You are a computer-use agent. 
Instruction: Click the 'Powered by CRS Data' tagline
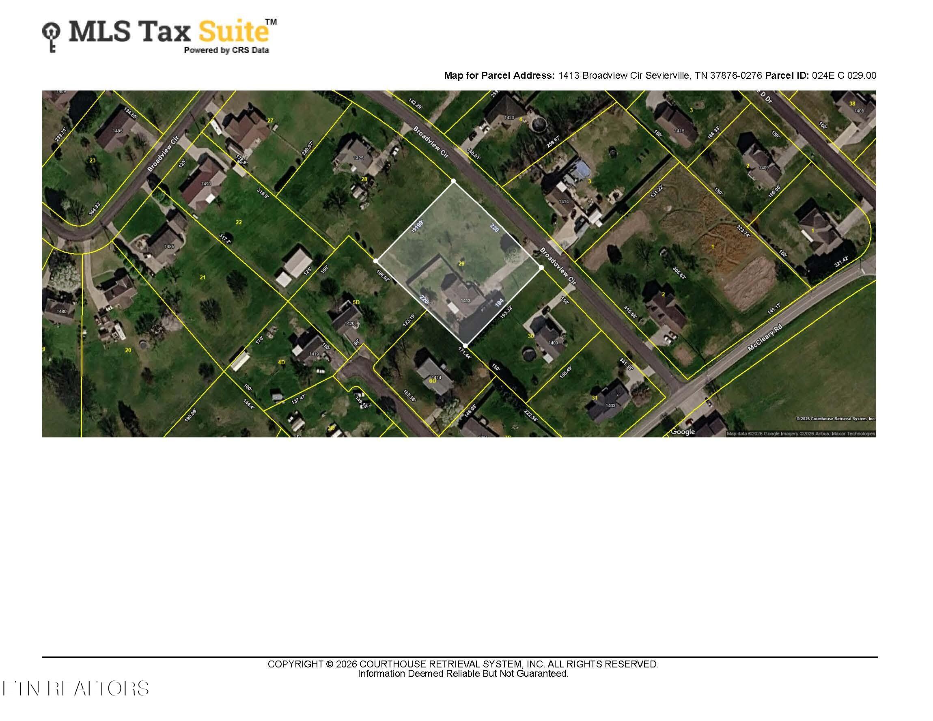click(x=226, y=50)
